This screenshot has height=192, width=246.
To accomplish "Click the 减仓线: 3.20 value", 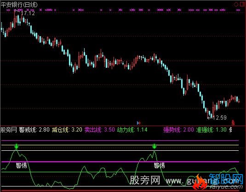I will (67, 130).
